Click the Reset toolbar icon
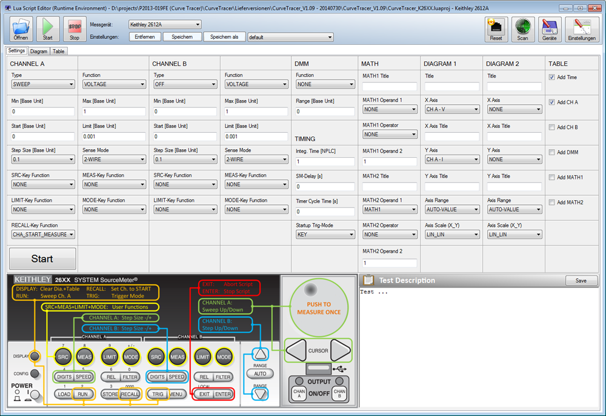The image size is (606, 416). point(496,26)
